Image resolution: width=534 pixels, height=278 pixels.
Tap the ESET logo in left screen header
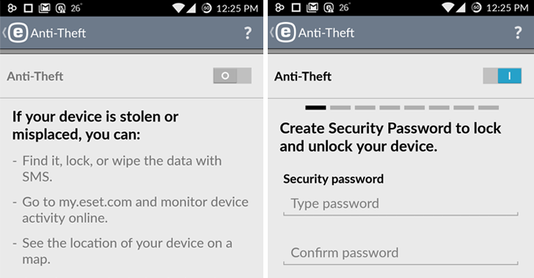pyautogui.click(x=18, y=33)
